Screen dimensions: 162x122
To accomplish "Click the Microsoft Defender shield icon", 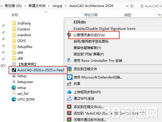I will (70, 77).
